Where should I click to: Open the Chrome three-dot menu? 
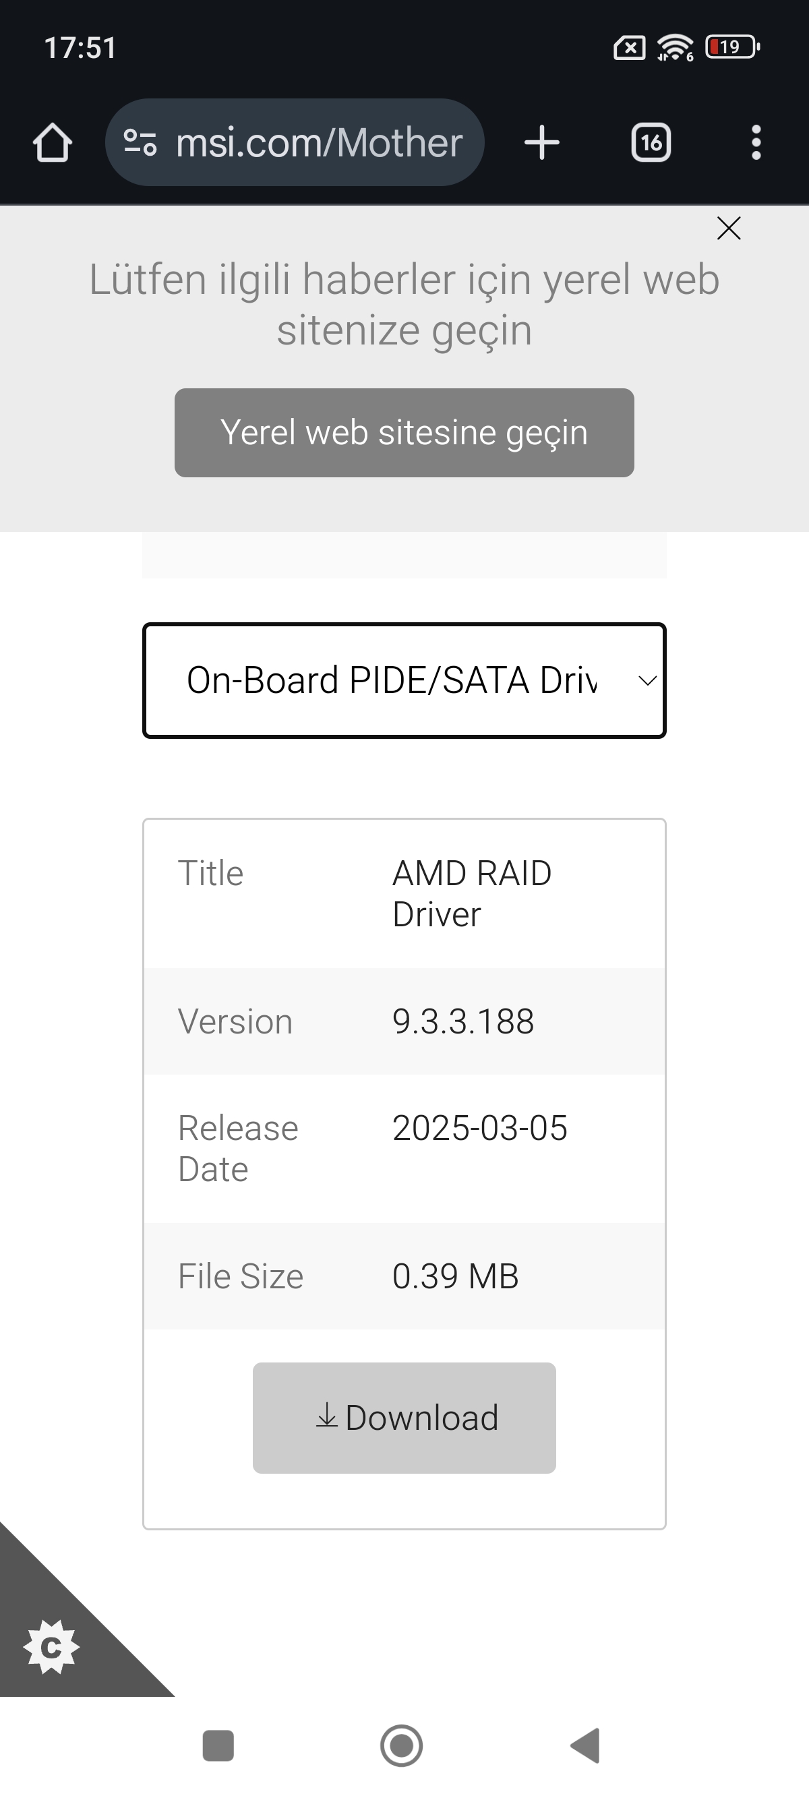(756, 142)
